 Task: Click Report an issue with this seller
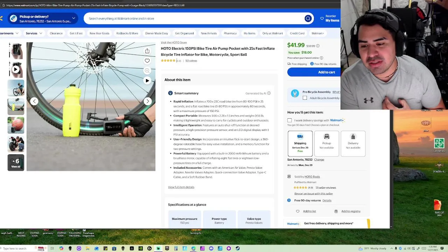click(314, 194)
